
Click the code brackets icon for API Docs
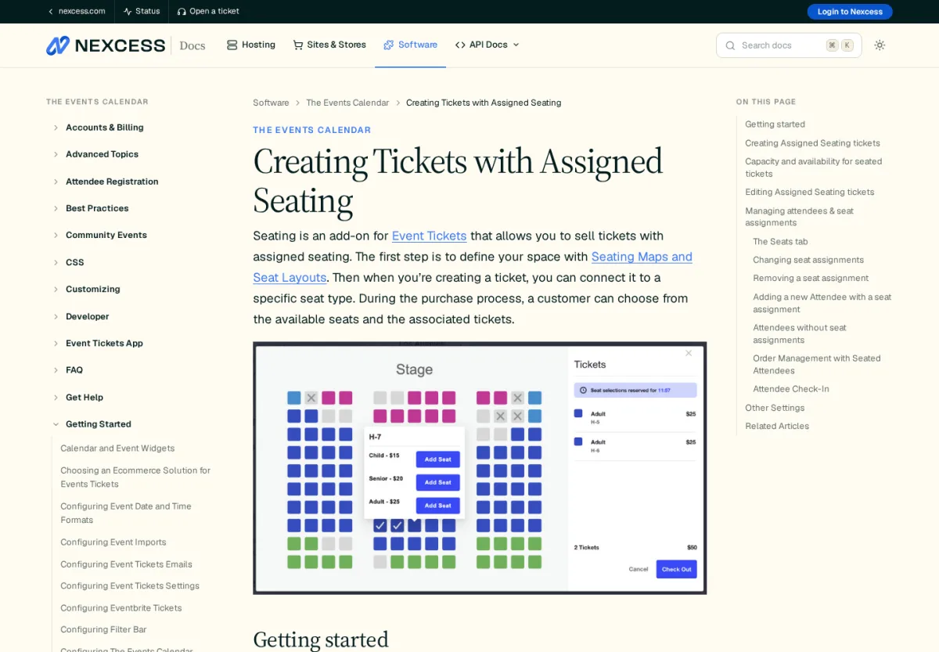coord(460,45)
